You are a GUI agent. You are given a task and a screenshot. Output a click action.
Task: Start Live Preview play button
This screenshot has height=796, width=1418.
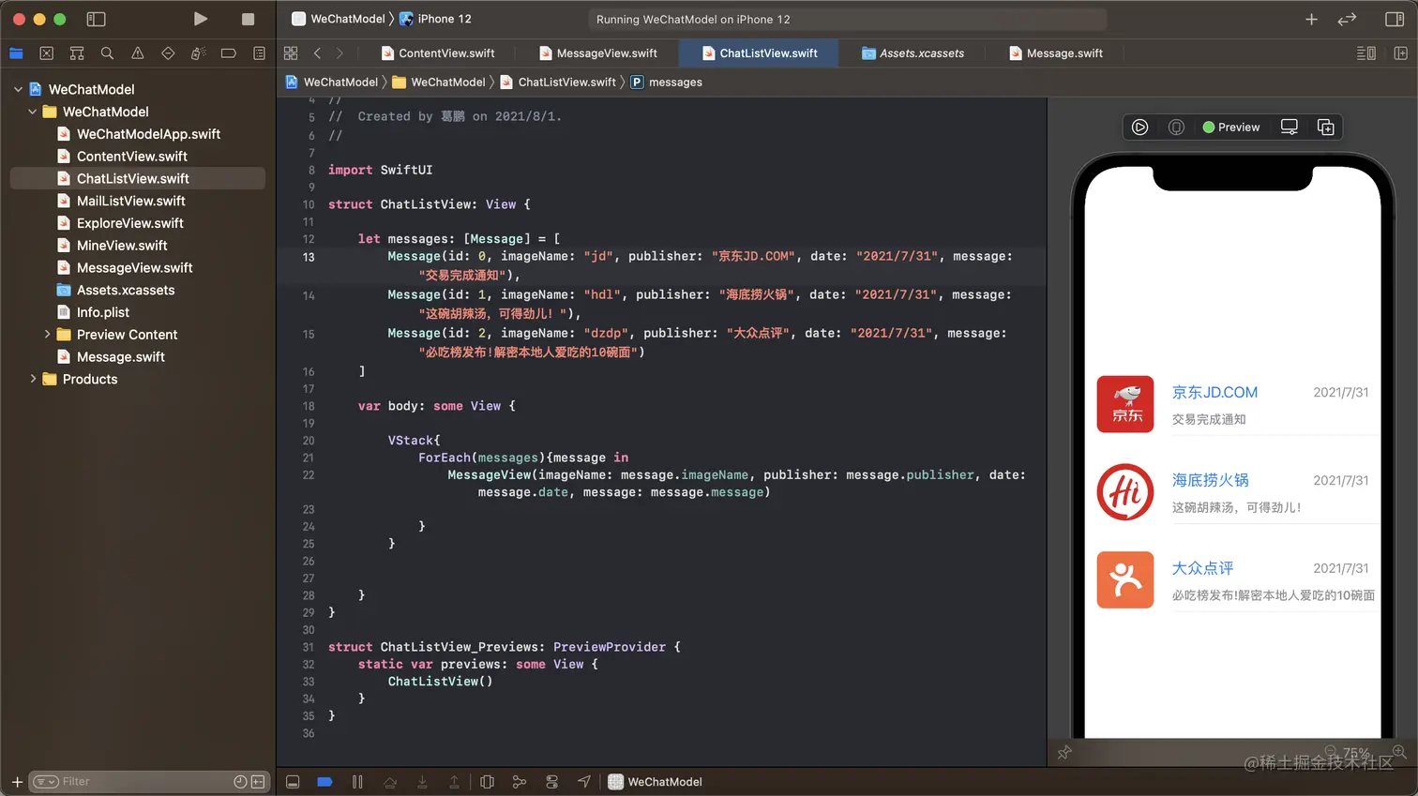(x=1139, y=128)
